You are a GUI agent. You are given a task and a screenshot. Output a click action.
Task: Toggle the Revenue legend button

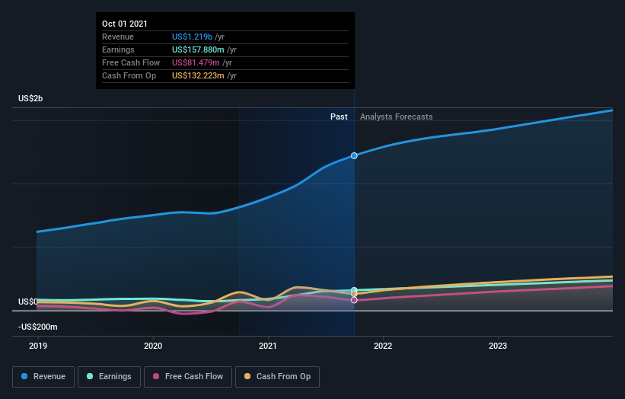pos(44,376)
